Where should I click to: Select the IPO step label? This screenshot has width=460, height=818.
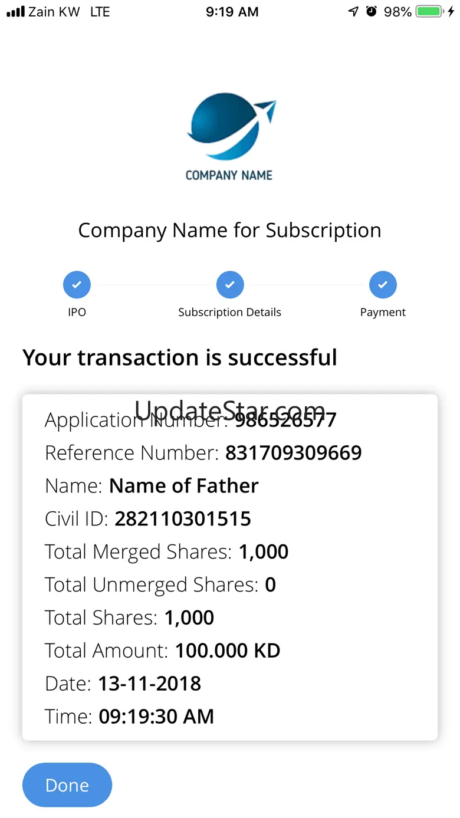[77, 313]
